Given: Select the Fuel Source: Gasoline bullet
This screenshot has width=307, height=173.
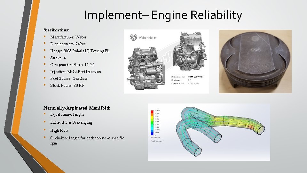Looking at the screenshot, I should 69,78.
